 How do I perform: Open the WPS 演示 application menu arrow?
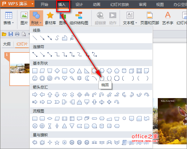tap(33, 5)
